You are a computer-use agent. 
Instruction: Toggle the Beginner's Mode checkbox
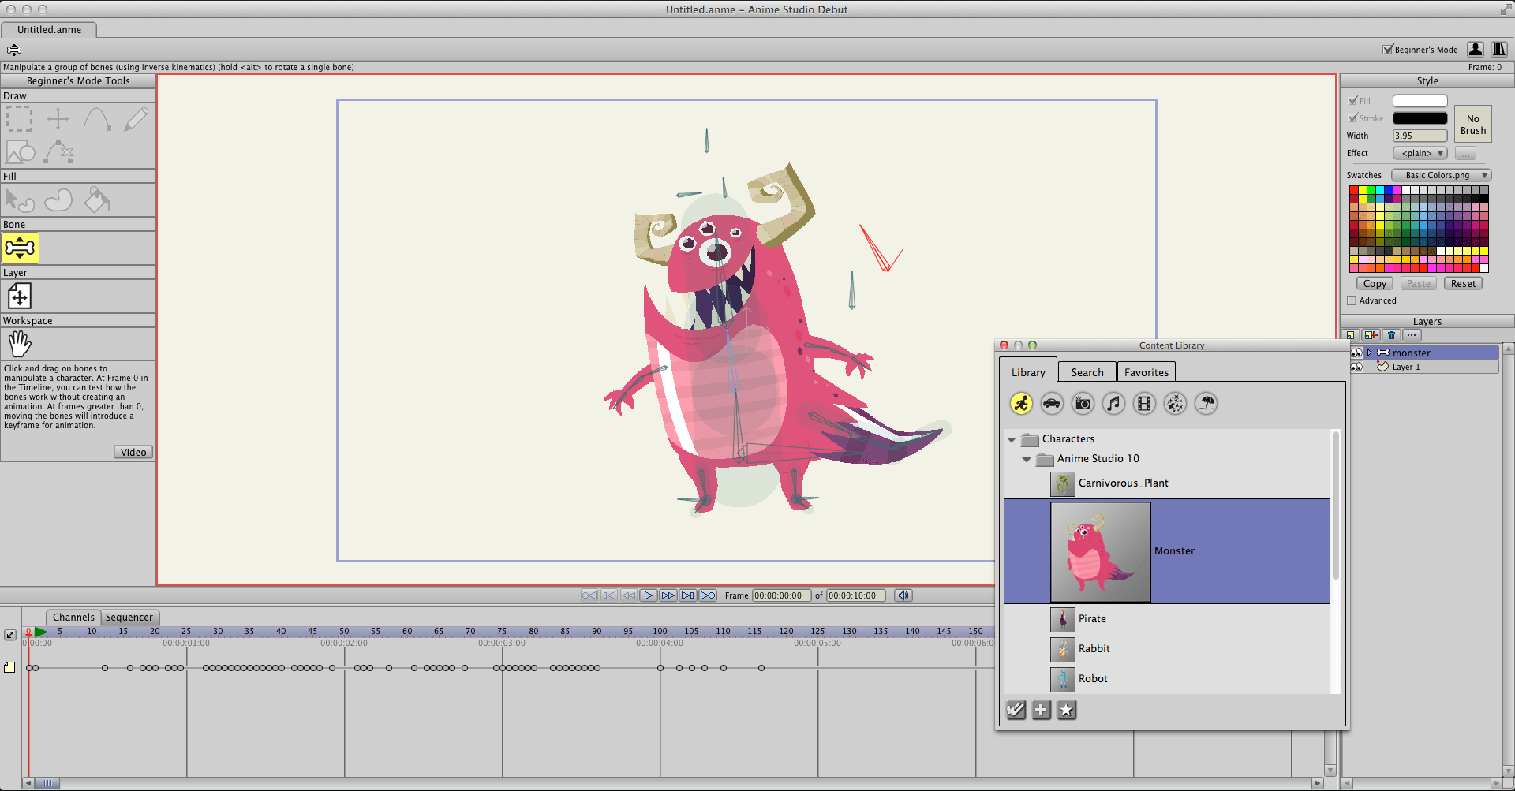point(1388,49)
